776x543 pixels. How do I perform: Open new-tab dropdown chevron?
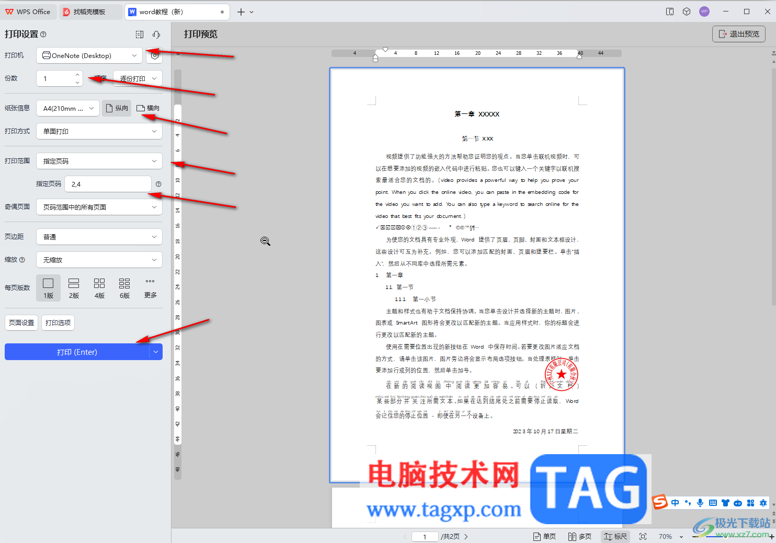pos(252,12)
